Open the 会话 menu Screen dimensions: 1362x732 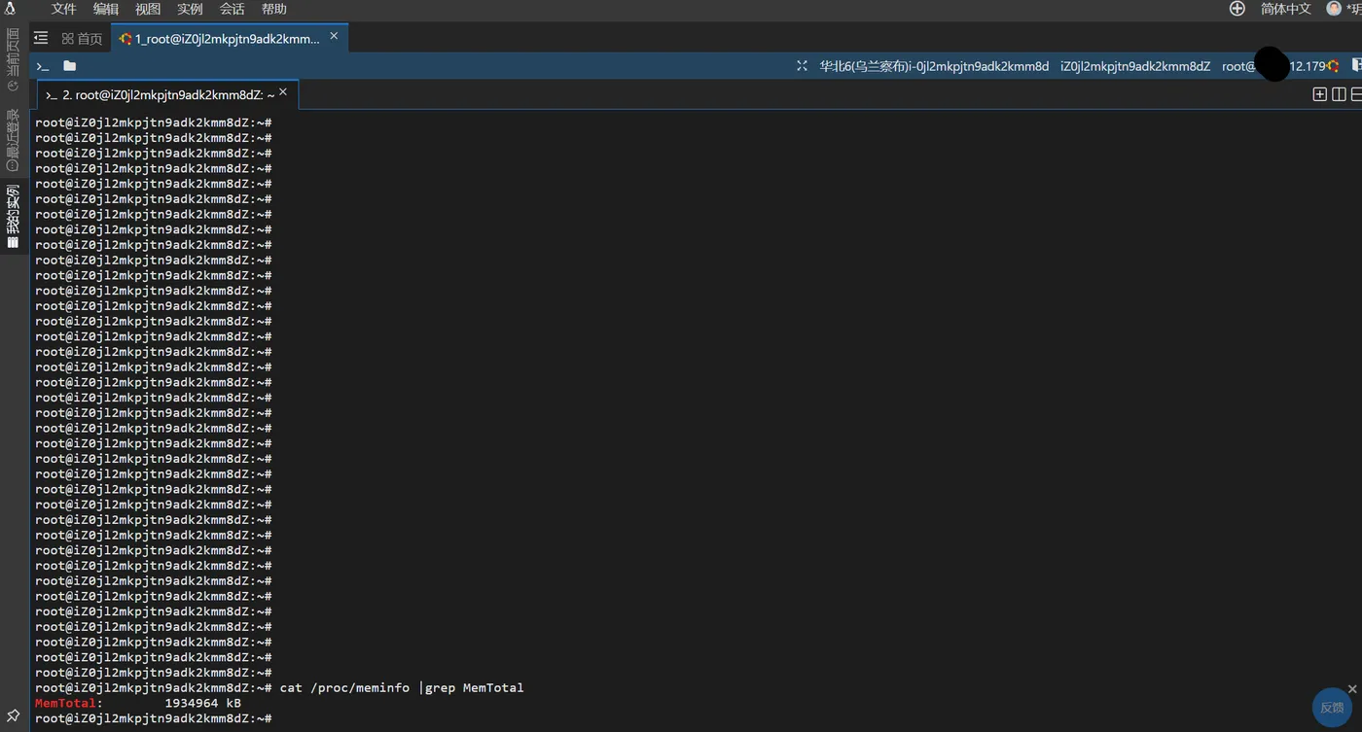coord(232,9)
